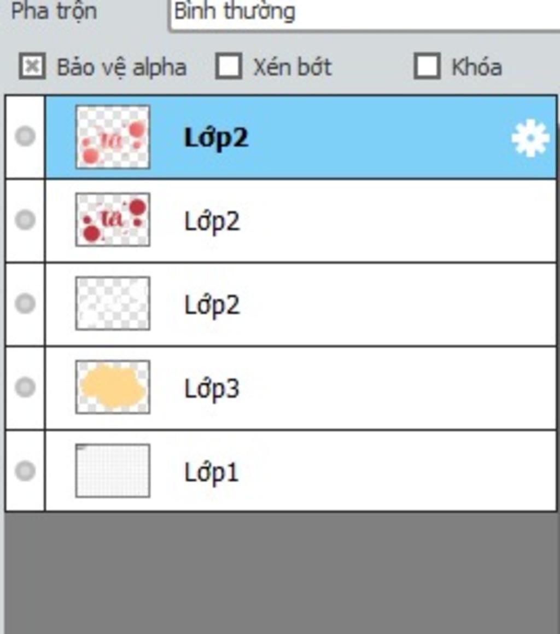Click the Lớp1 layer thumbnail
The height and width of the screenshot is (634, 560).
point(113,471)
